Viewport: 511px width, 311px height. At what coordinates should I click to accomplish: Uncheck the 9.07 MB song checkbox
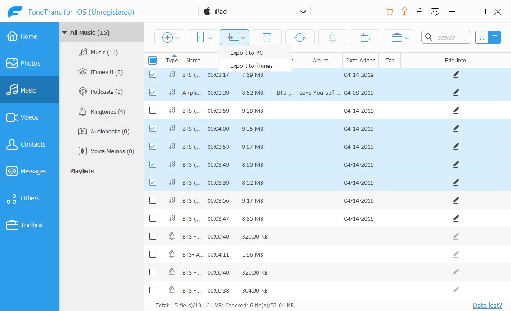[x=152, y=146]
